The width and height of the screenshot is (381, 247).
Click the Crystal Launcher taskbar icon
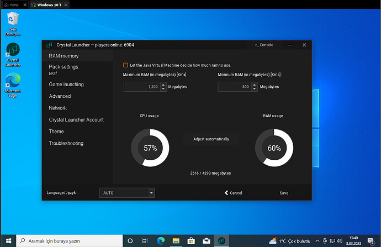point(221,241)
